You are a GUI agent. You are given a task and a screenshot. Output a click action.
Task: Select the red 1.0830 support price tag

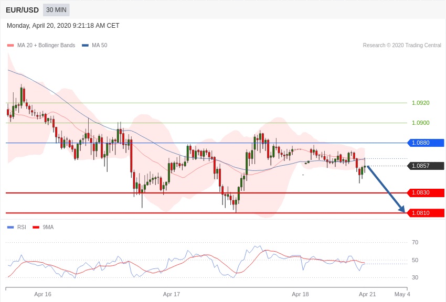point(426,192)
